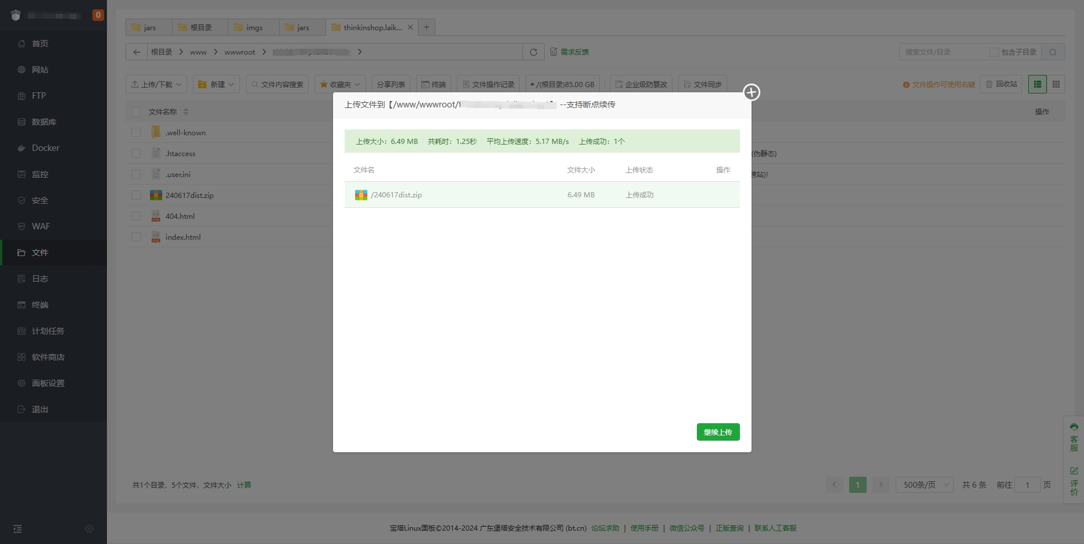Expand the 上传/下载 dropdown
This screenshot has width=1084, height=544.
pos(156,84)
